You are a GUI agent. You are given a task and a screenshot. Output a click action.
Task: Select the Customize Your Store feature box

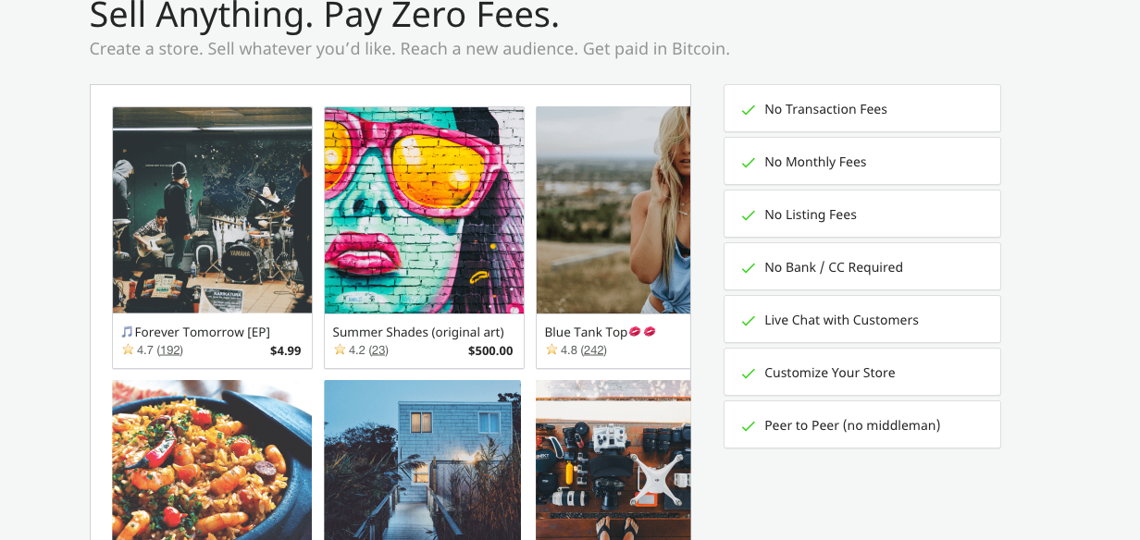pos(862,372)
